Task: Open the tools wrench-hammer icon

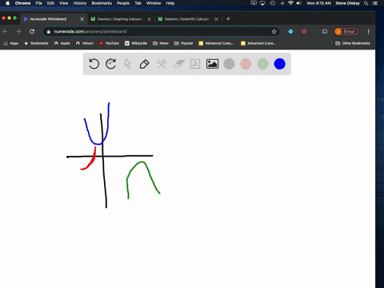Action: coord(162,64)
